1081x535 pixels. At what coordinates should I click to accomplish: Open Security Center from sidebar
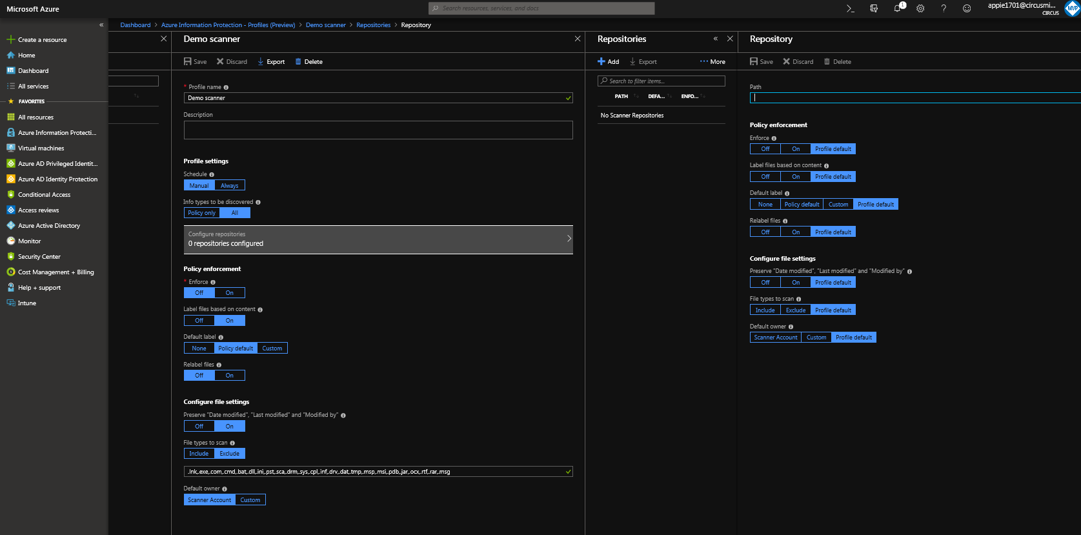[x=39, y=257]
